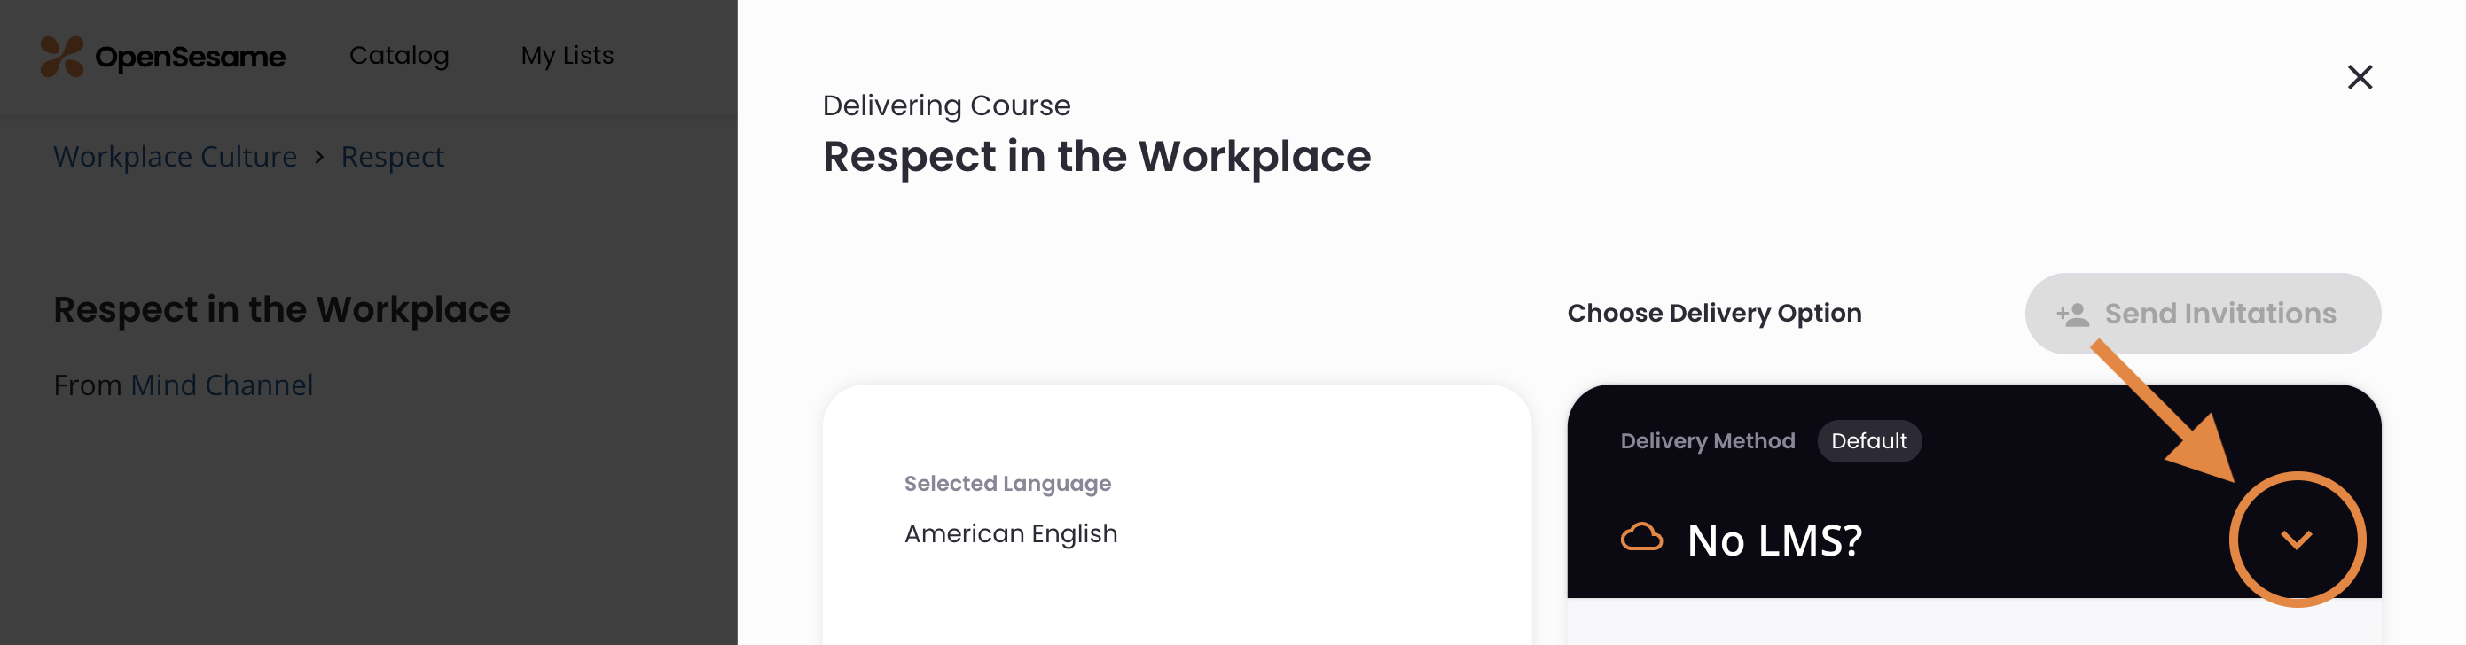The height and width of the screenshot is (645, 2466).
Task: Visit the Mind Channel publisher link
Action: (x=221, y=385)
